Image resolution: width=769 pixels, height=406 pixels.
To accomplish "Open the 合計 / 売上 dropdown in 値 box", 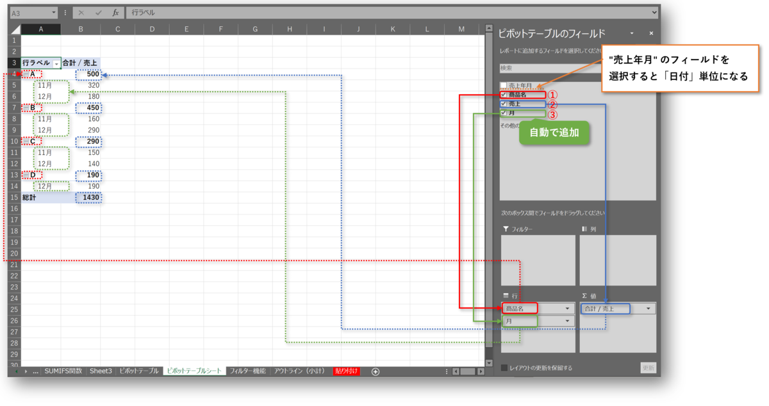I will point(648,307).
